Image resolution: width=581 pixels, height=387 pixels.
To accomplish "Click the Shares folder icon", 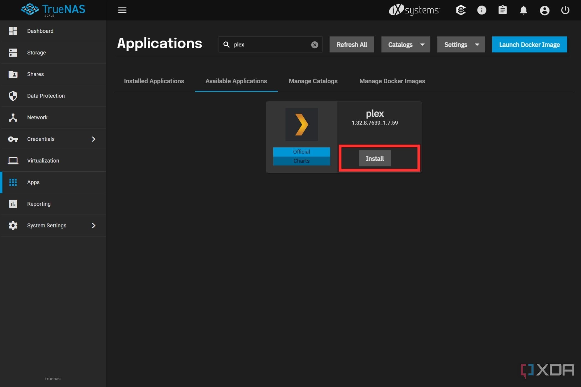I will (13, 74).
